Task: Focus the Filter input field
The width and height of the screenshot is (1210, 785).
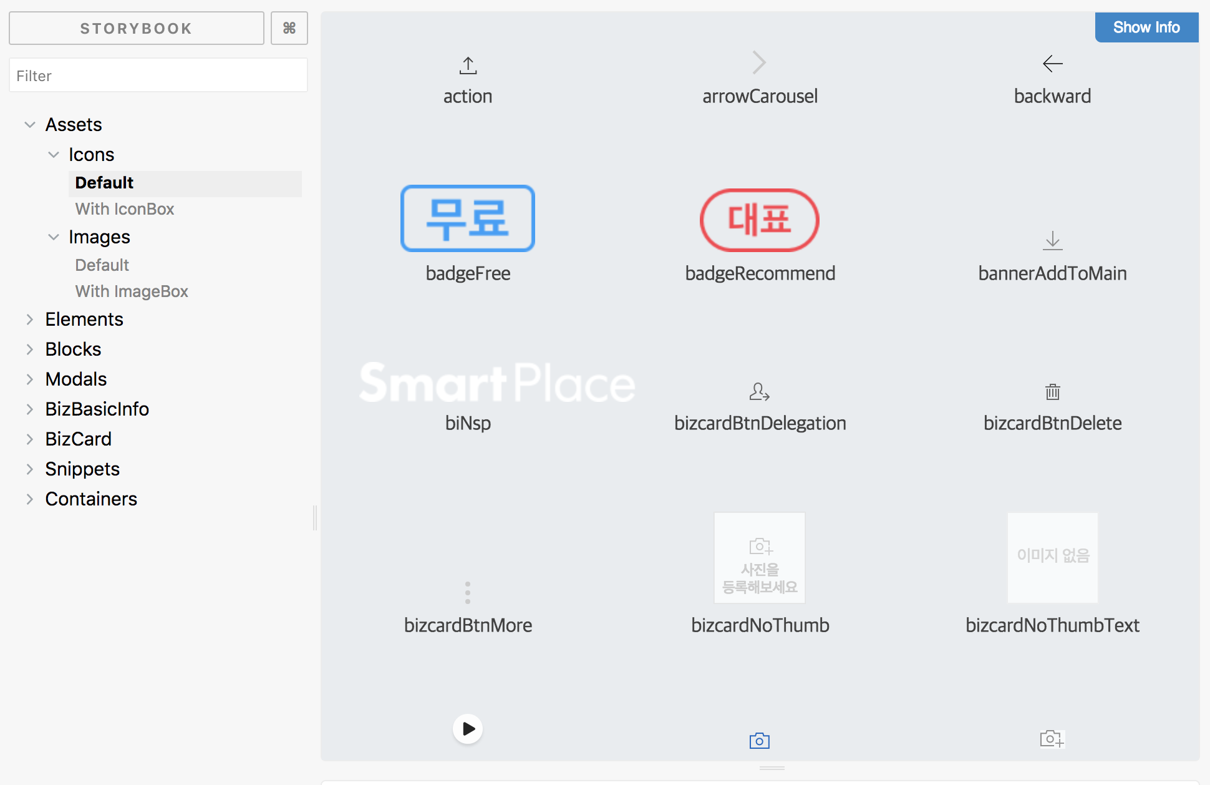Action: 158,76
